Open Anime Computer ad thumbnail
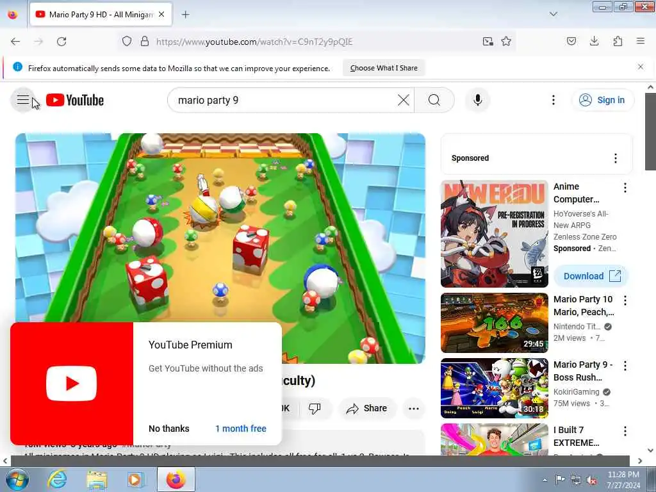Screen dimensions: 656x492 pyautogui.click(x=494, y=234)
